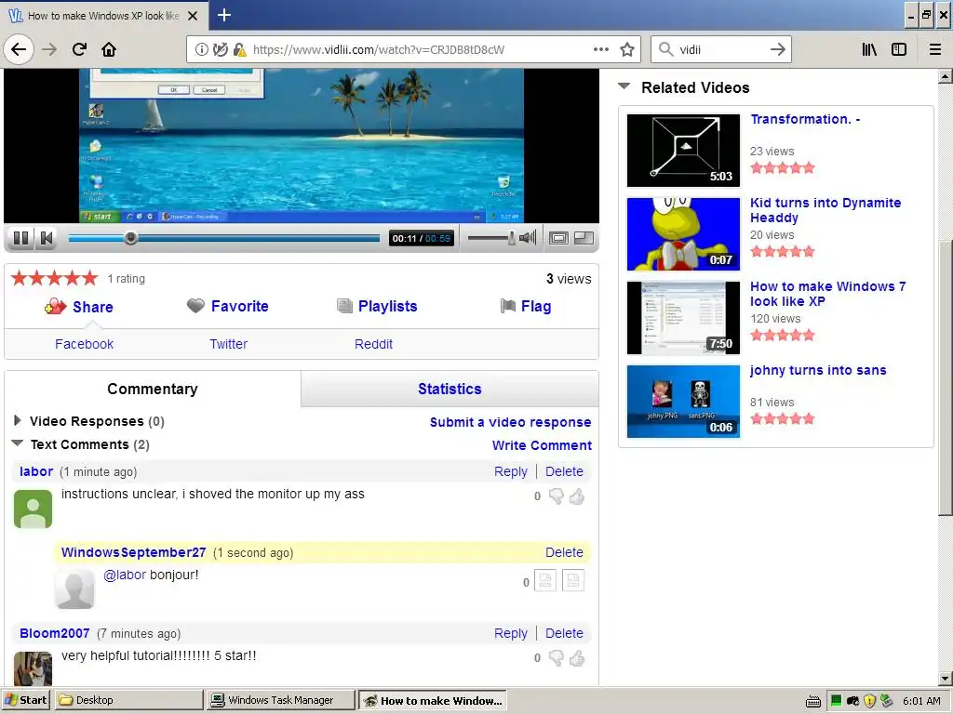
Task: Open the Commentary tab
Action: click(153, 389)
